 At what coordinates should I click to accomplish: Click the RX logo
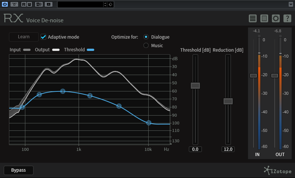point(13,18)
